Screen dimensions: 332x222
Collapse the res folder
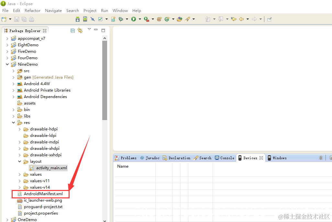pos(13,122)
